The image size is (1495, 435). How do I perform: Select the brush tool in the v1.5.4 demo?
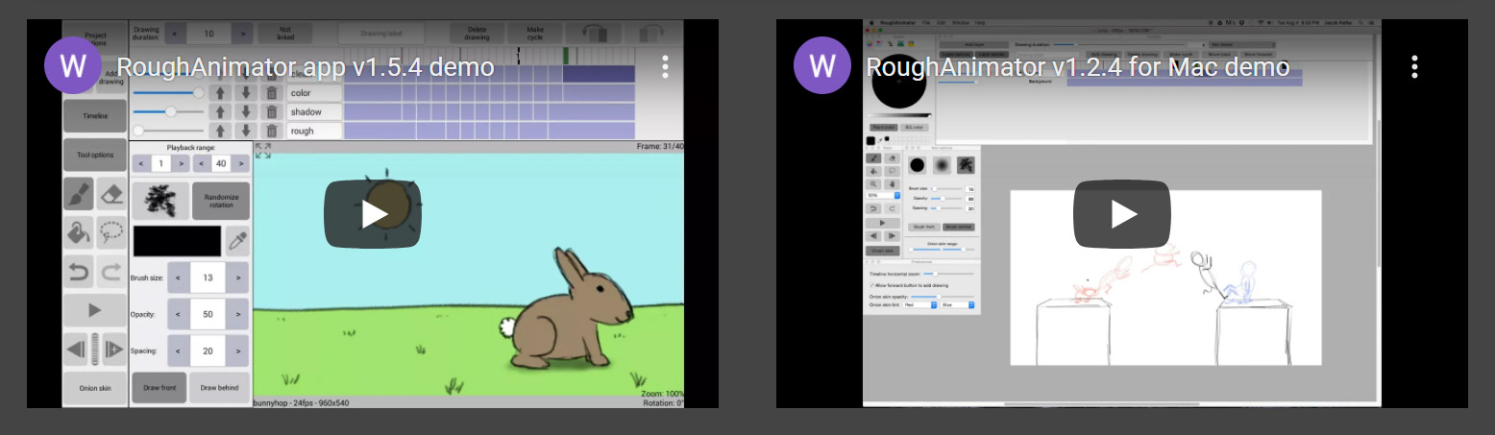point(79,194)
